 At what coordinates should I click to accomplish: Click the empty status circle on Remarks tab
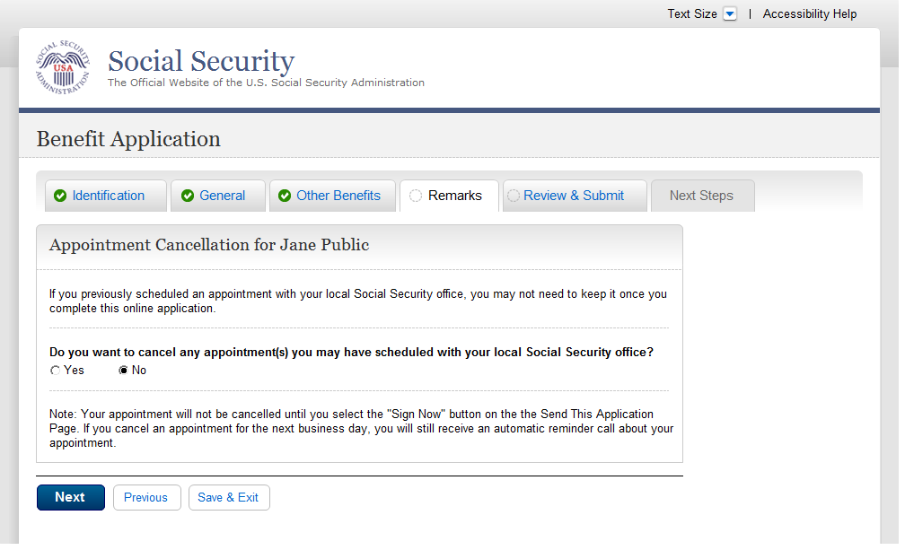tap(416, 196)
